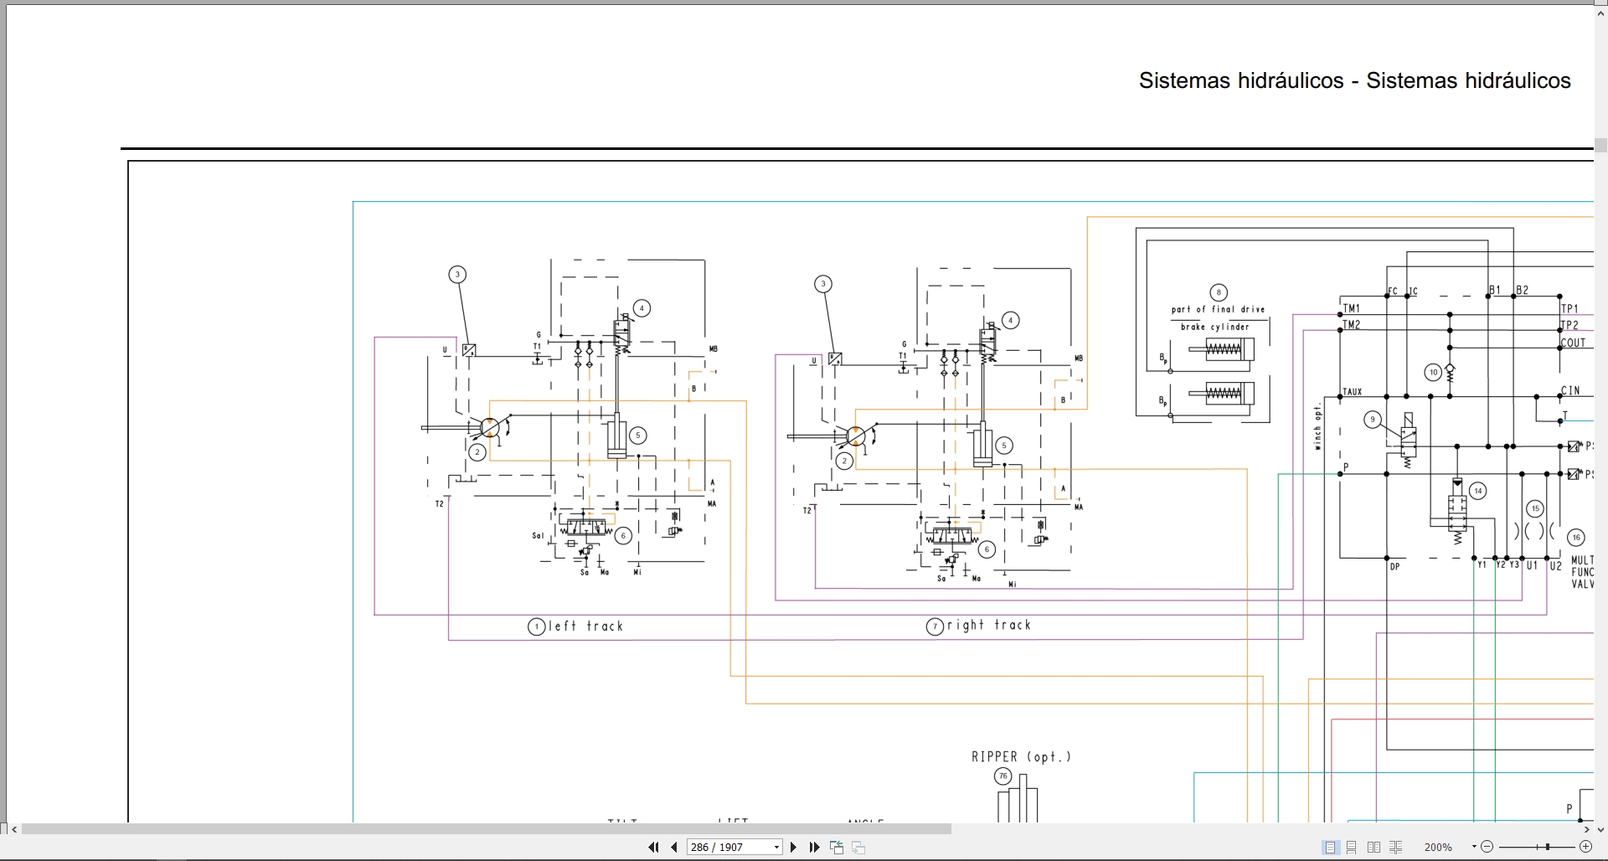1608x861 pixels.
Task: Click the 'TM2' port label
Action: 1352,325
